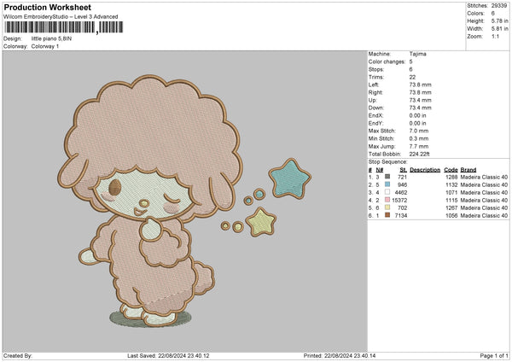This screenshot has width=512, height=362.
Task: Click the 'Colorway 1' value
Action: [45, 46]
